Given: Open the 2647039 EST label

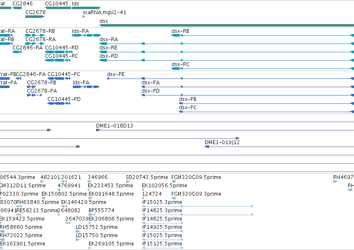Looking at the screenshot, I should tap(77, 219).
